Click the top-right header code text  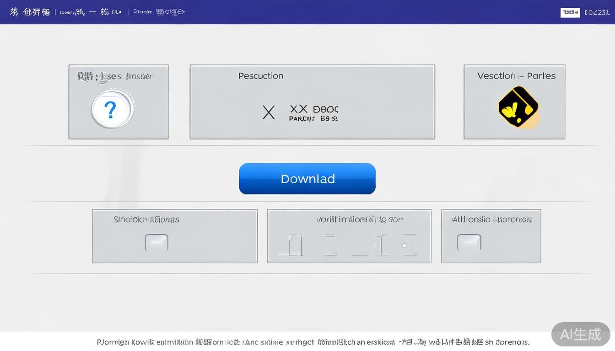click(x=597, y=12)
